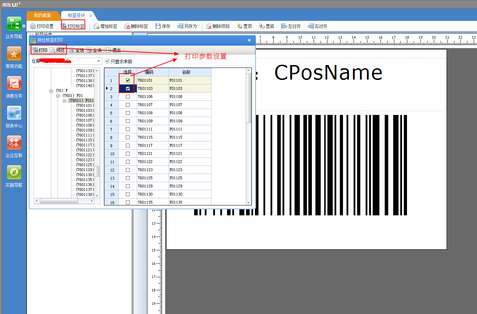Click 打印 in the 货位标签打印 dialog
Screen dimensions: 477x314
[x=40, y=50]
